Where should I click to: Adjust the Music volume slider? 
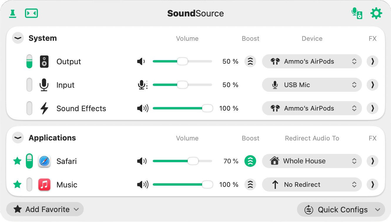point(182,184)
